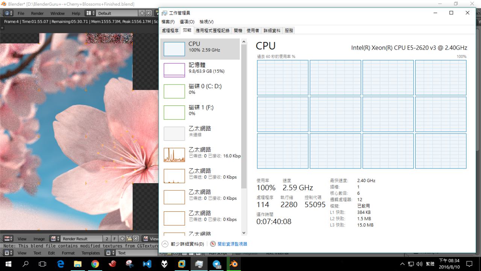Open the resource monitor icon link

pyautogui.click(x=213, y=244)
